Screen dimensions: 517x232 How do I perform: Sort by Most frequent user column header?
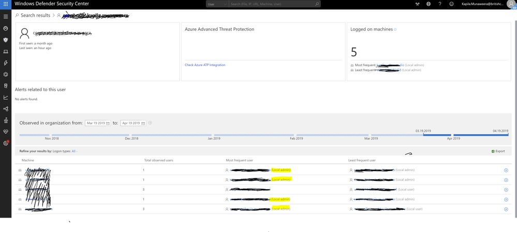click(x=240, y=160)
